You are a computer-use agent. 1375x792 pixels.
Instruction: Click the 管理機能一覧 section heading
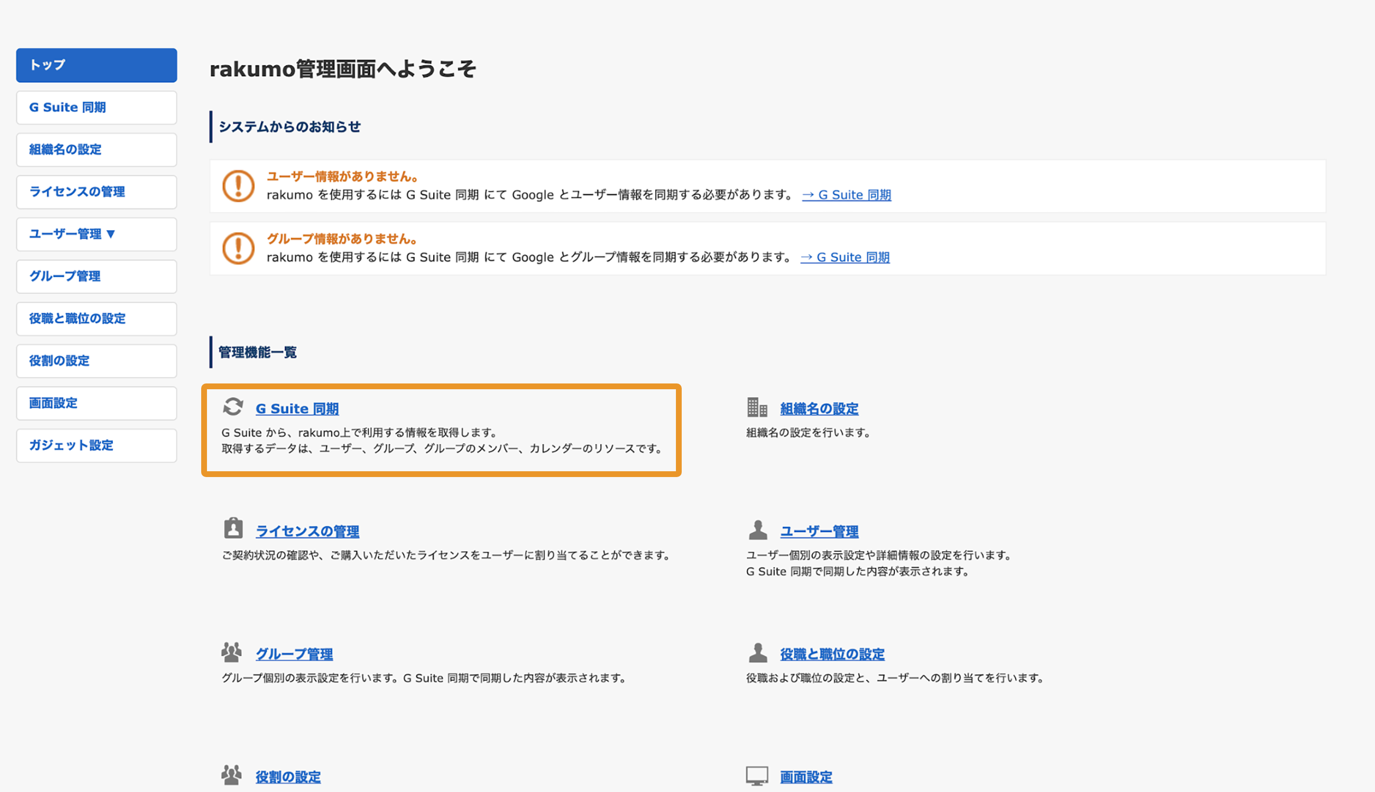click(258, 353)
